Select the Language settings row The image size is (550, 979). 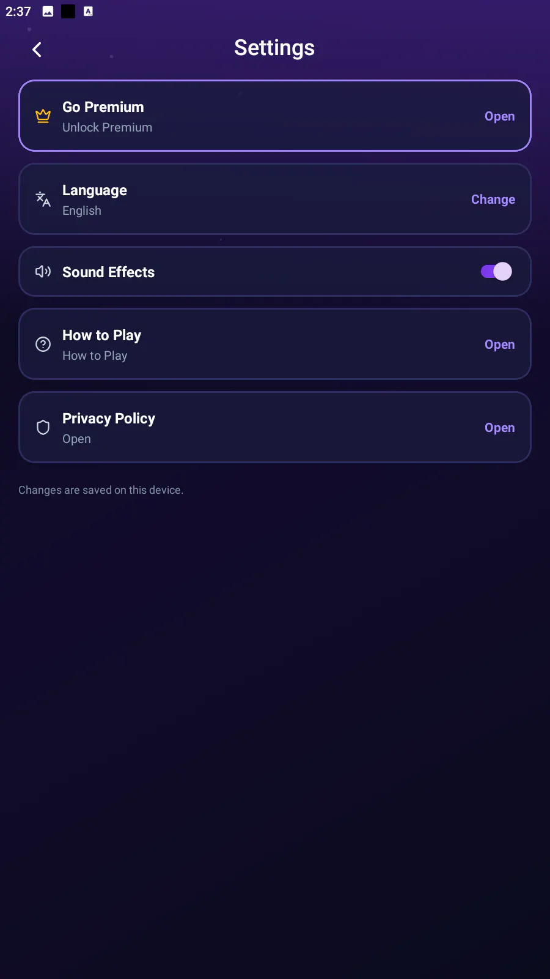275,199
